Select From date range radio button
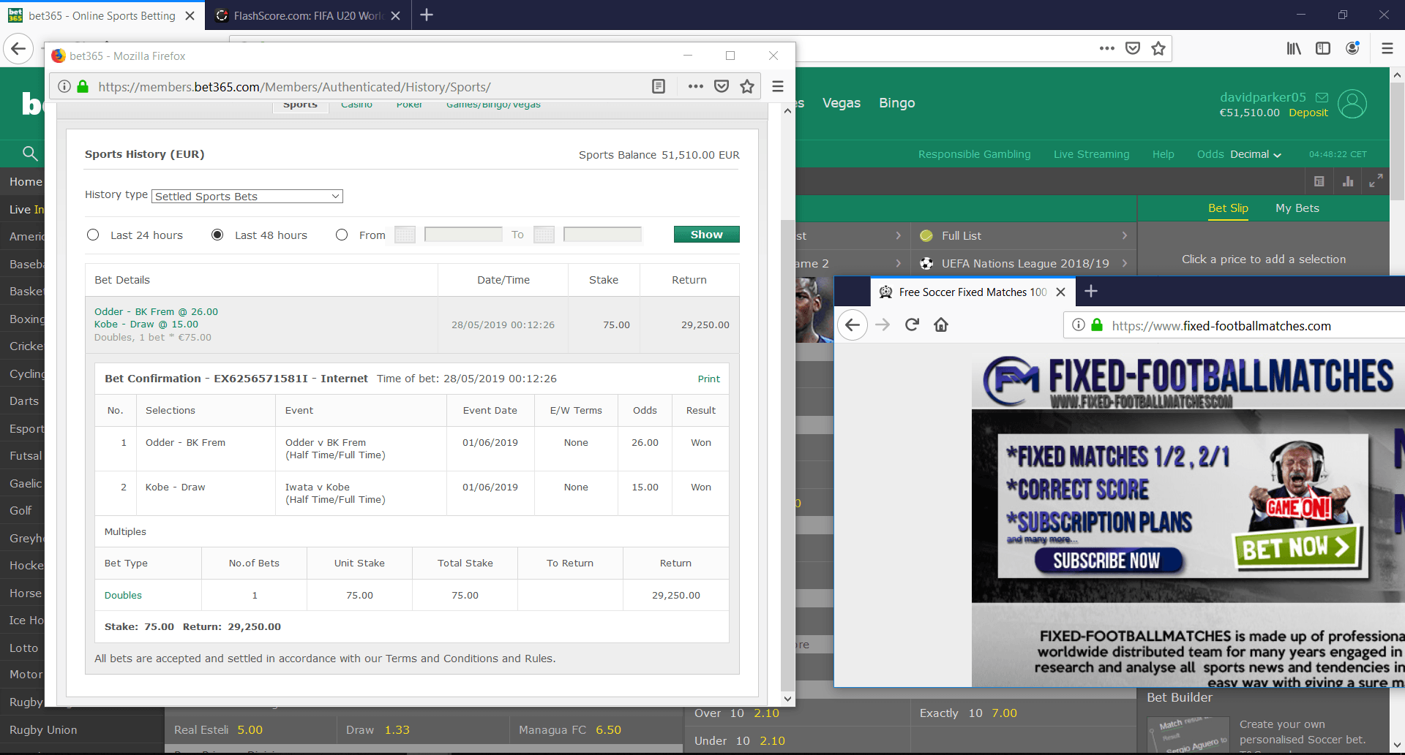This screenshot has height=755, width=1405. [x=342, y=235]
